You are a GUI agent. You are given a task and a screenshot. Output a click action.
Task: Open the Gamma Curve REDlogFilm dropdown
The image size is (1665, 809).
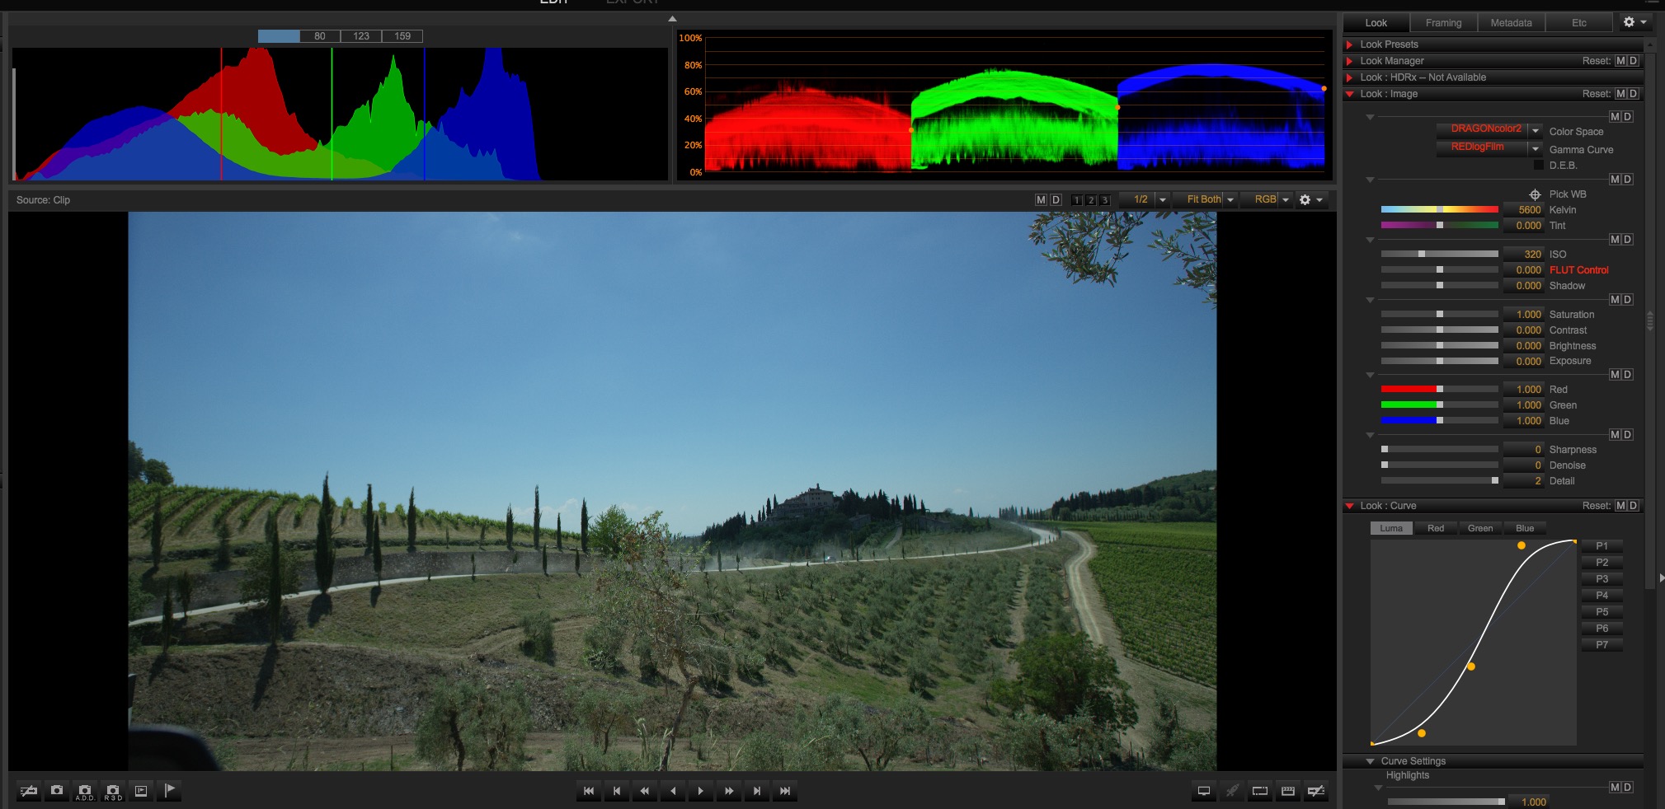tap(1489, 147)
